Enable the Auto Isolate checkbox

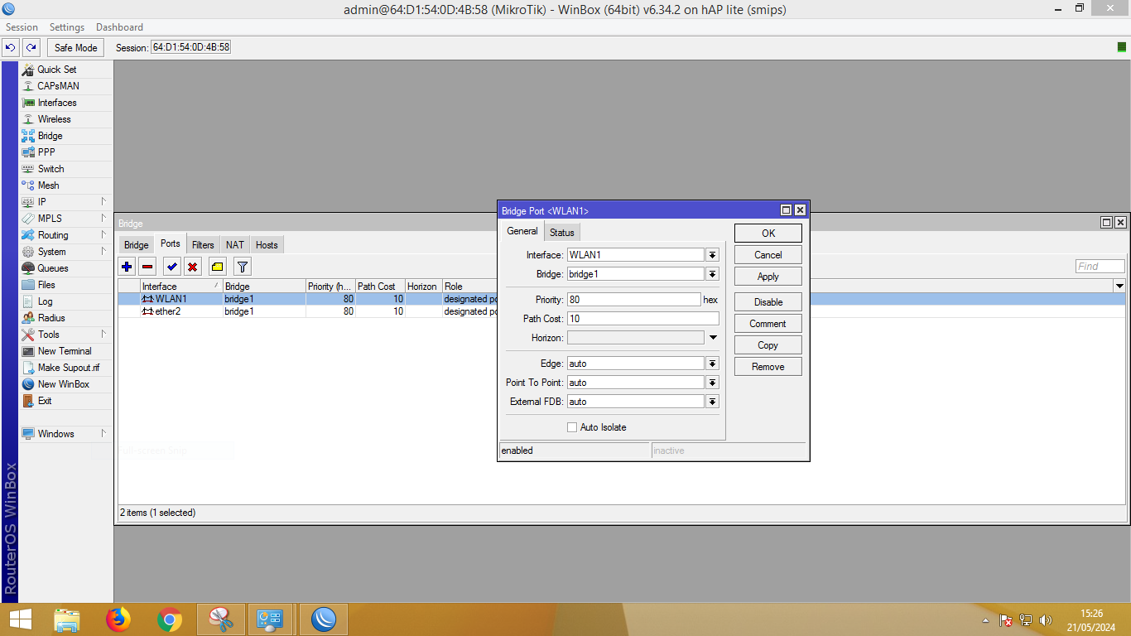click(x=572, y=427)
